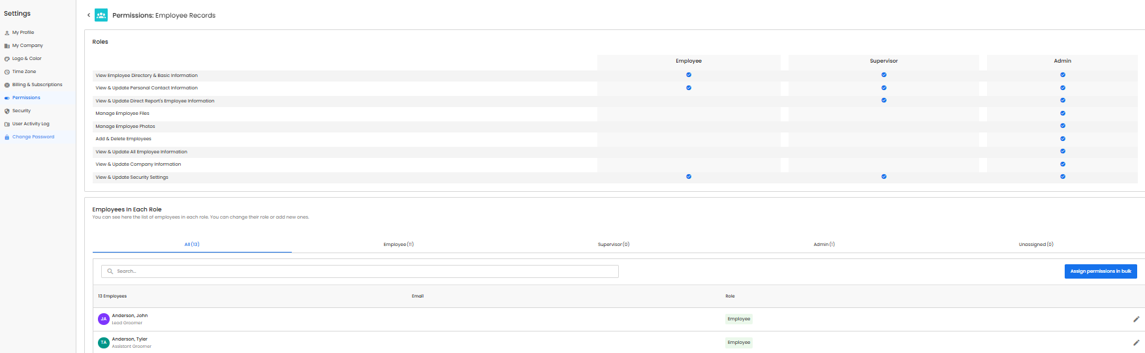Click Assign permissions in bulk button
Image resolution: width=1145 pixels, height=353 pixels.
point(1101,271)
